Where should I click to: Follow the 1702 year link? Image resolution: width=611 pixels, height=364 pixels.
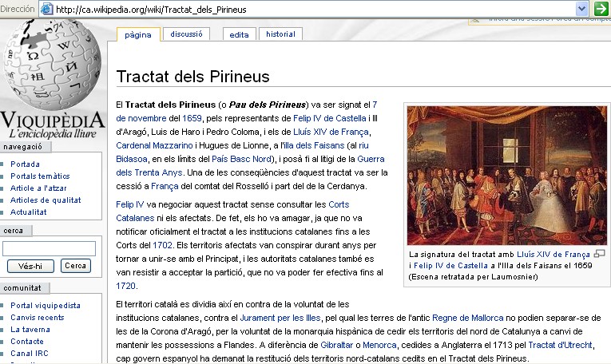pos(162,245)
